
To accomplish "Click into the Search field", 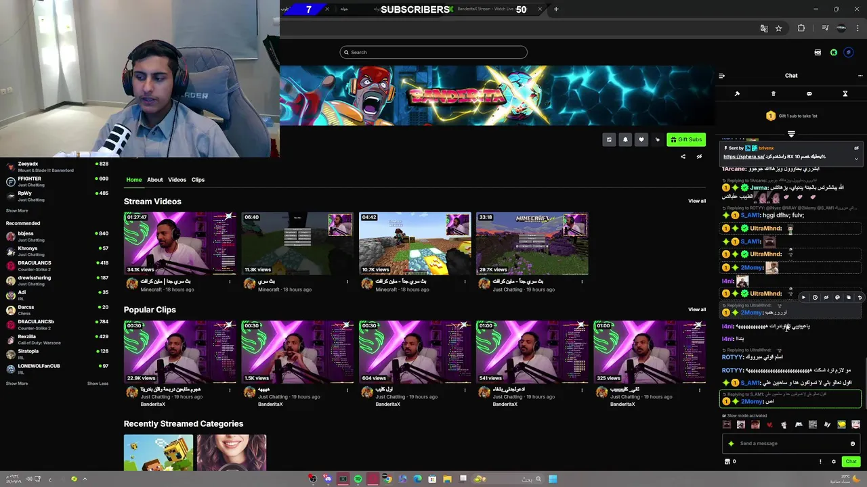I will click(x=433, y=52).
